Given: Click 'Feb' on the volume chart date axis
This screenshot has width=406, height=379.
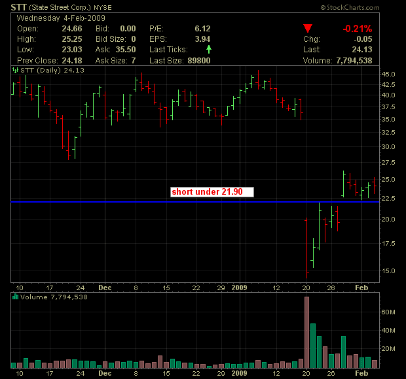Looking at the screenshot, I should (x=361, y=373).
